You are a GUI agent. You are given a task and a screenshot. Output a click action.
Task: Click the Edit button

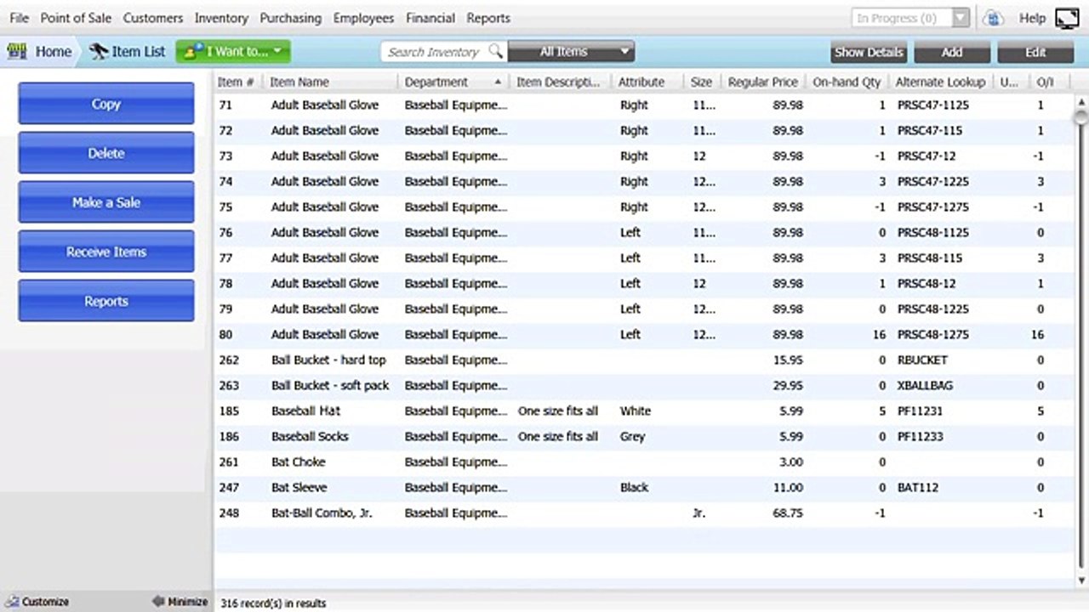[1035, 52]
